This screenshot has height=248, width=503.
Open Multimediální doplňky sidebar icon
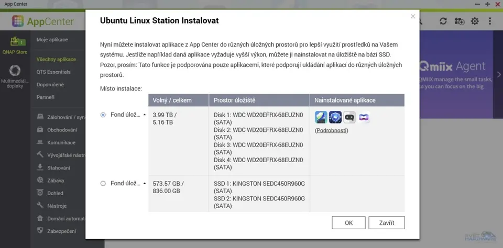[15, 75]
